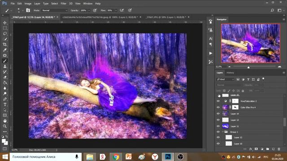
Task: Open the Brush Settings panel icon
Action: click(x=211, y=21)
